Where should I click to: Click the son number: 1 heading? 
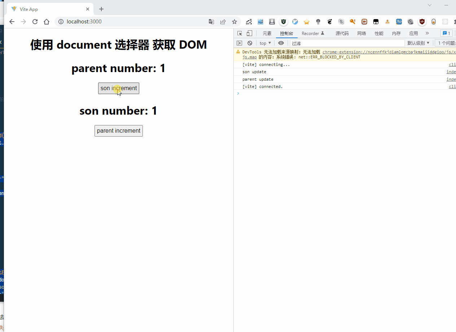118,111
